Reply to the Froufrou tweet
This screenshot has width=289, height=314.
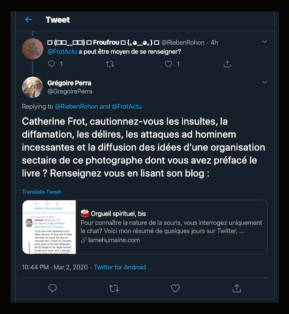(52, 64)
